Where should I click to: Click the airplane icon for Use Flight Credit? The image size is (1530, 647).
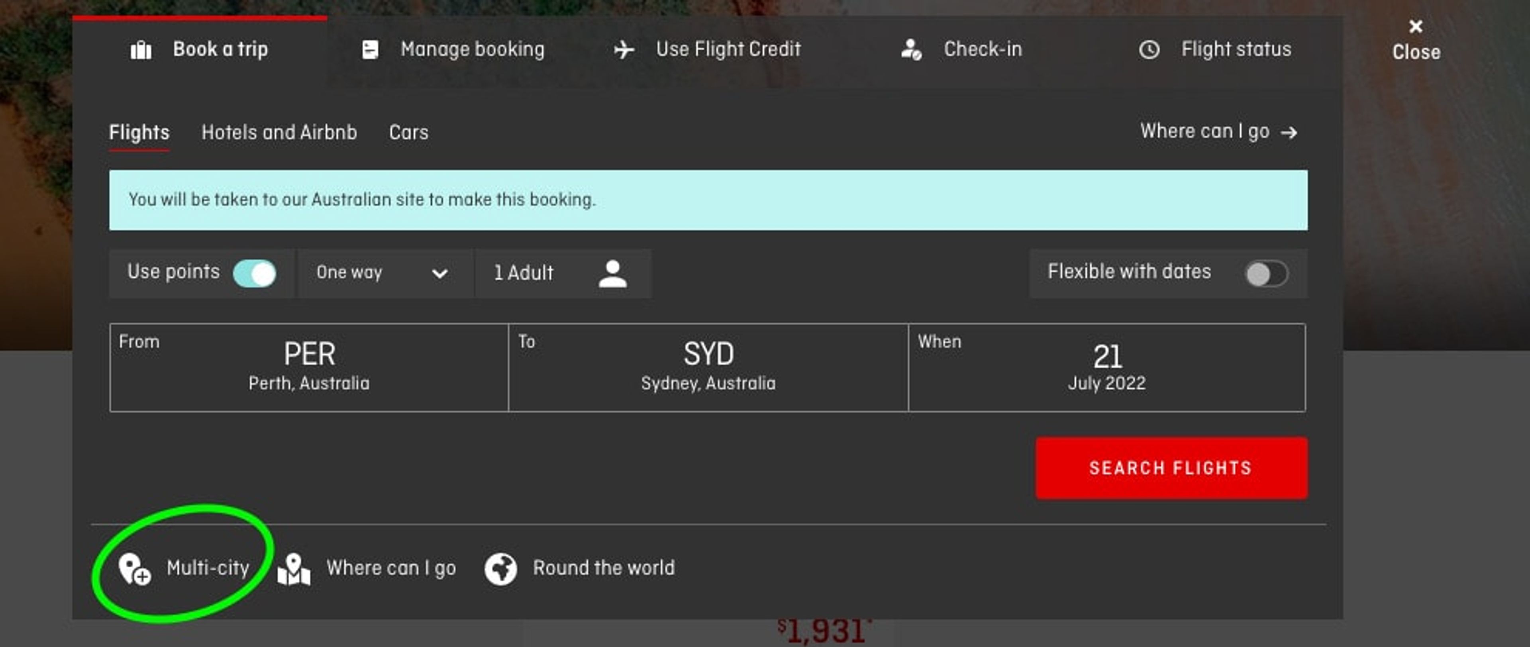(x=624, y=50)
